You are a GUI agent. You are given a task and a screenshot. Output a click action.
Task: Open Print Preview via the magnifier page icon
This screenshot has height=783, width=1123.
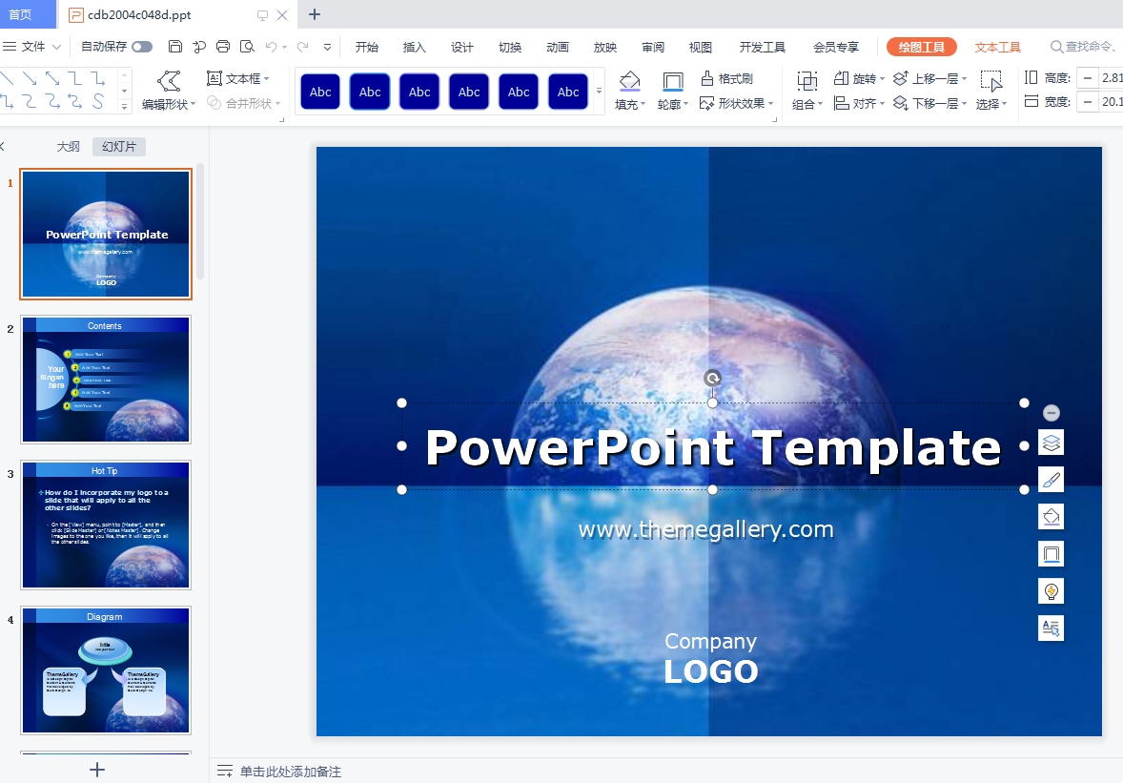(247, 47)
